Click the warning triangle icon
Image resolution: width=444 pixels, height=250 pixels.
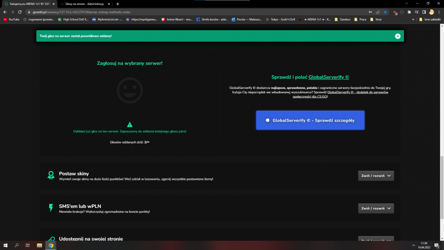130,125
